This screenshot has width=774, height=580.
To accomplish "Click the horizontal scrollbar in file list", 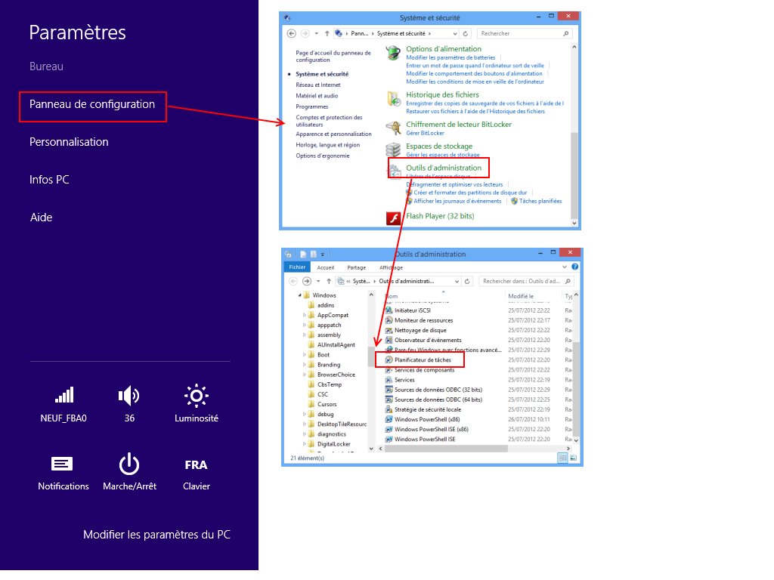I will 446,449.
